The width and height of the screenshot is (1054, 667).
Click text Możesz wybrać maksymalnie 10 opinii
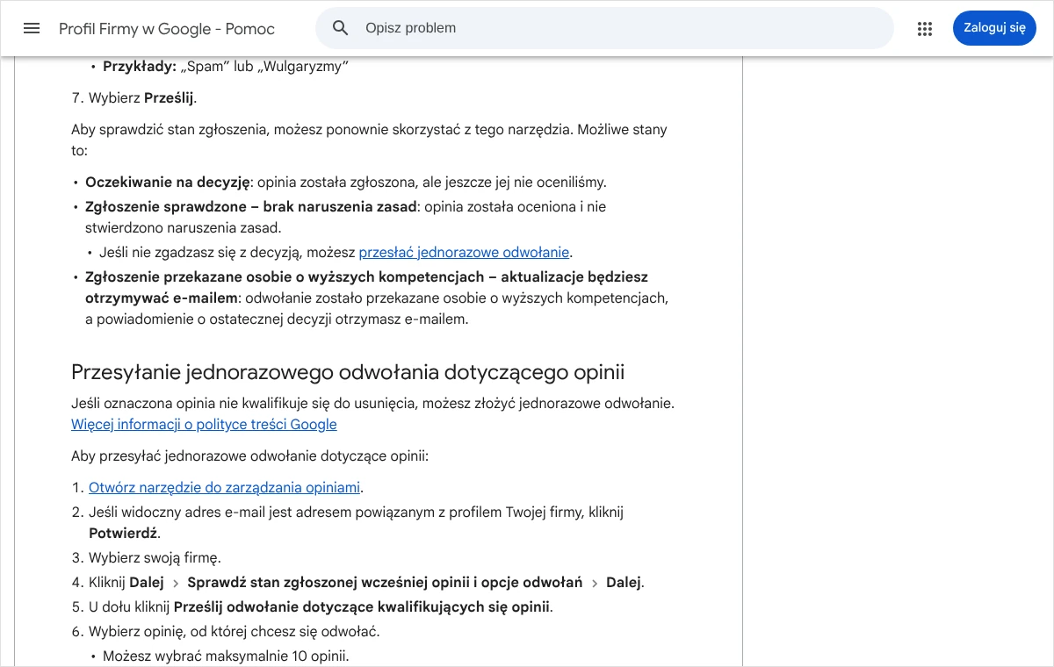(226, 656)
